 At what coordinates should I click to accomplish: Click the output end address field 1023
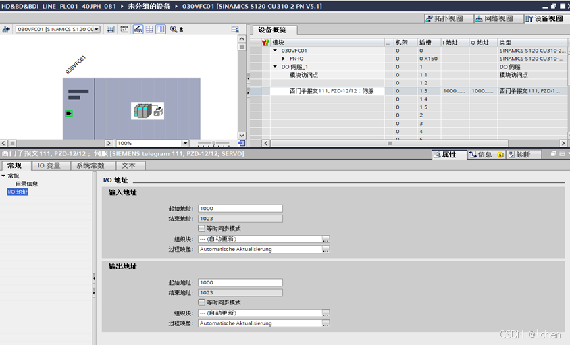tap(240, 292)
